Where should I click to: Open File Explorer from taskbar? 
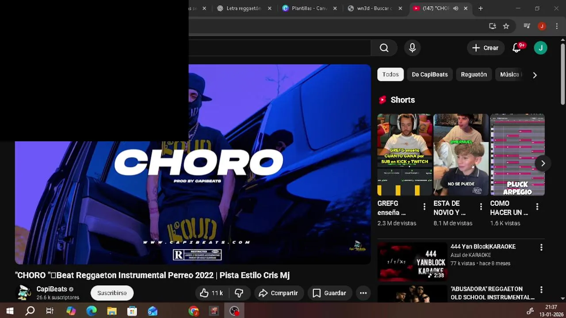coord(112,311)
